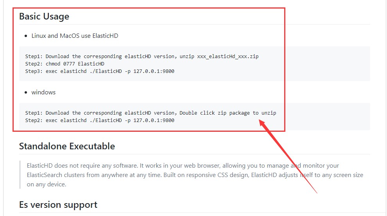The image size is (387, 216).
Task: Click the "Basic Usage" heading
Action: 44,16
